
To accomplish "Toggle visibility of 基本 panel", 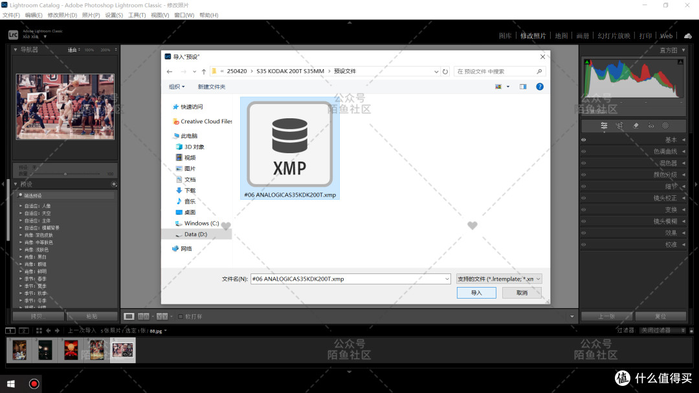I will 584,140.
